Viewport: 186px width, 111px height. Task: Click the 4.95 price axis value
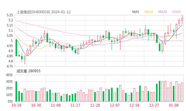click(x=10, y=46)
